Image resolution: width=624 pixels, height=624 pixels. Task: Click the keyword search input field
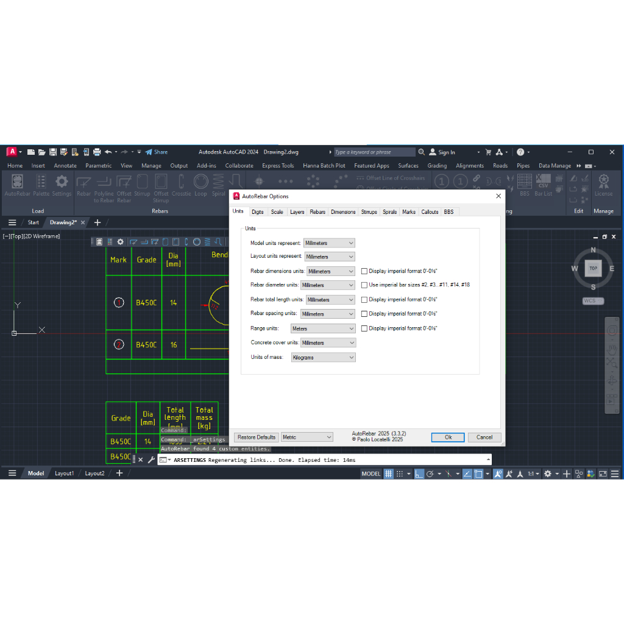(374, 152)
